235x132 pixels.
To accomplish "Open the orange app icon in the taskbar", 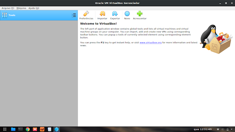I will pos(42,129).
